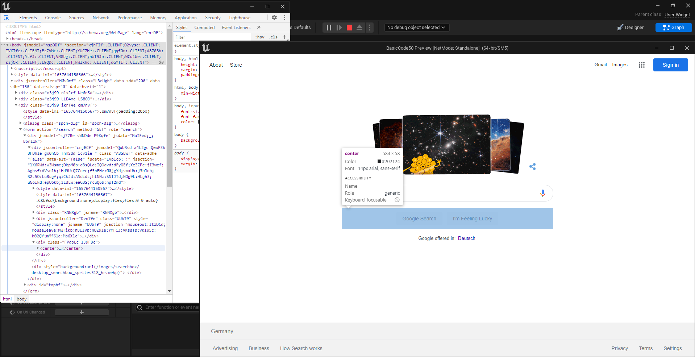The height and width of the screenshot is (357, 695).
Task: Open Images link on Google page
Action: [620, 65]
